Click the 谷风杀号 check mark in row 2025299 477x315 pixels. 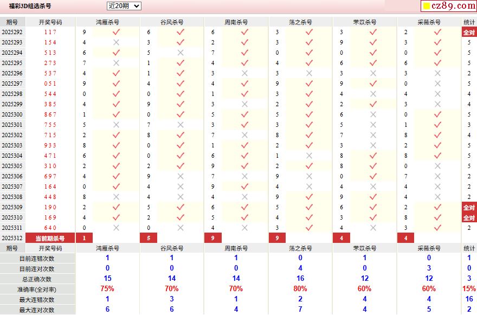coord(181,104)
